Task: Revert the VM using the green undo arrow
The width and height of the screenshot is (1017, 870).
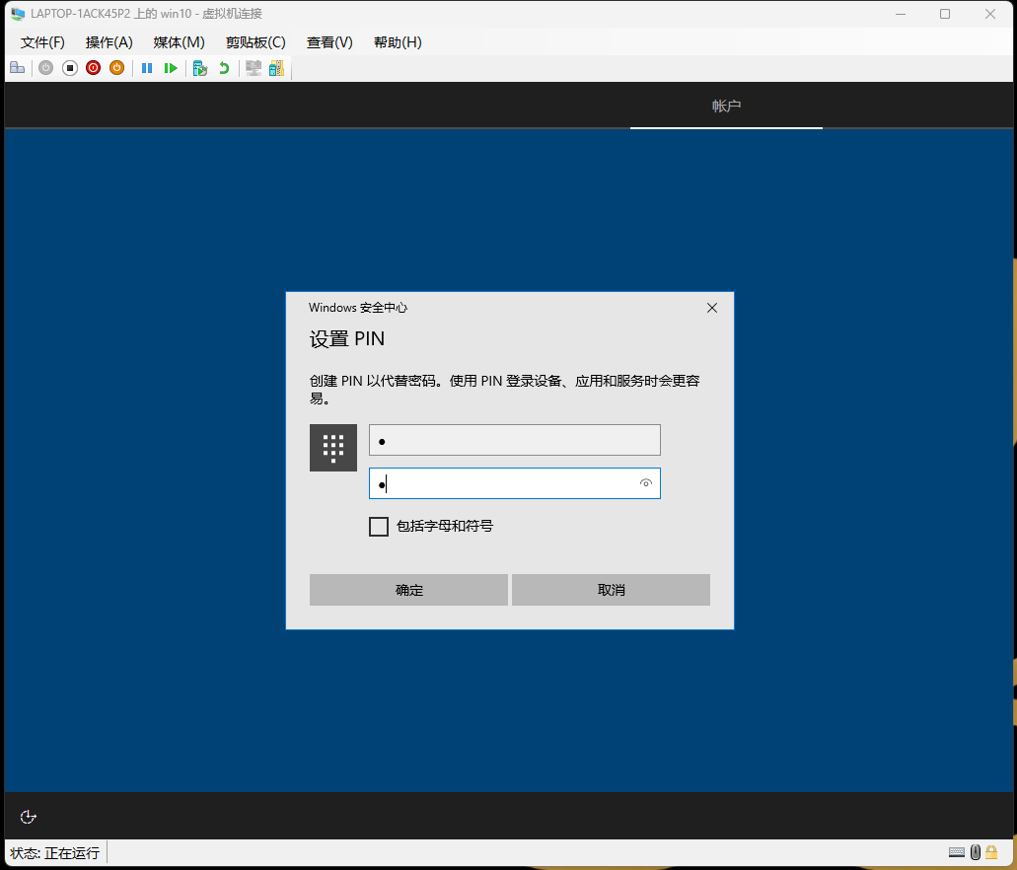Action: point(224,68)
